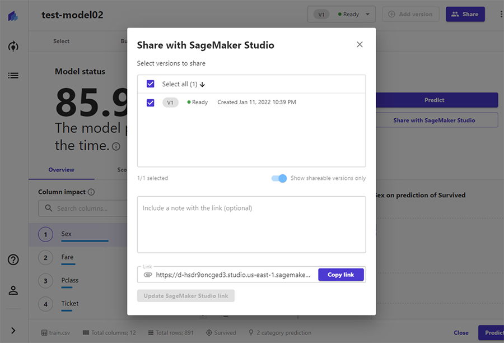Click the Search columns field
504x343 pixels.
[x=83, y=208]
